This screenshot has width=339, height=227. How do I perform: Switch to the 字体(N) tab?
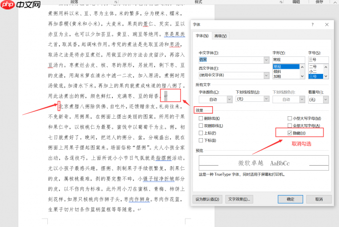tap(202, 36)
